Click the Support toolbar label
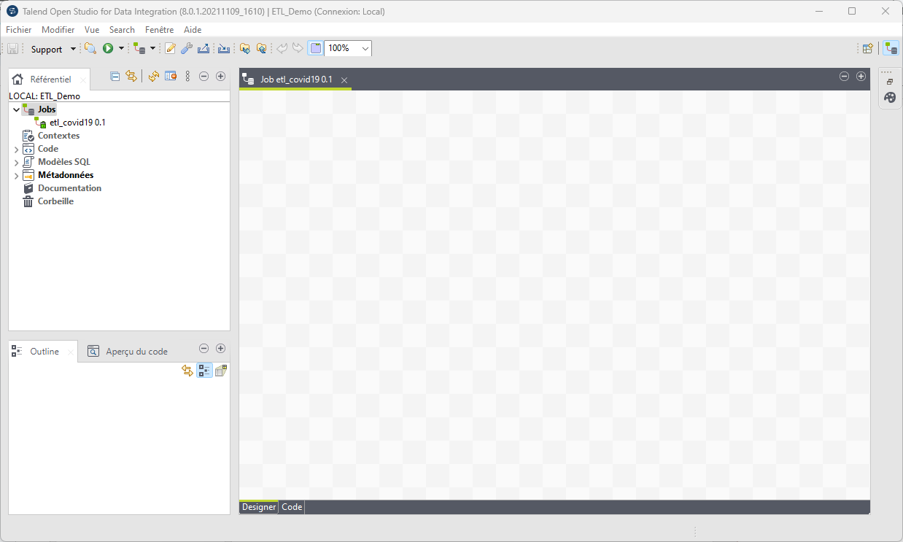903x542 pixels. pos(47,50)
